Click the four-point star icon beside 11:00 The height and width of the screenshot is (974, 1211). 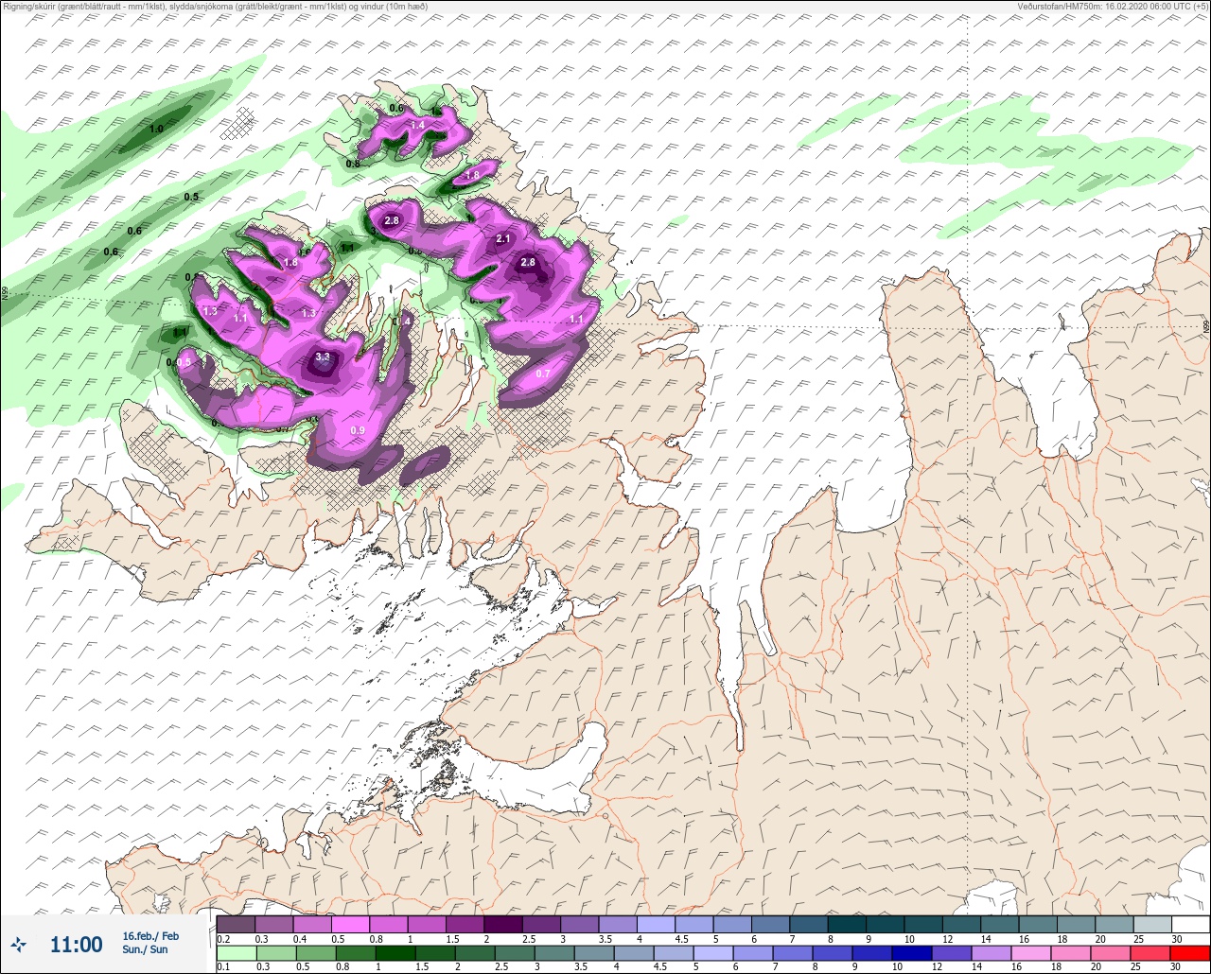[x=19, y=944]
